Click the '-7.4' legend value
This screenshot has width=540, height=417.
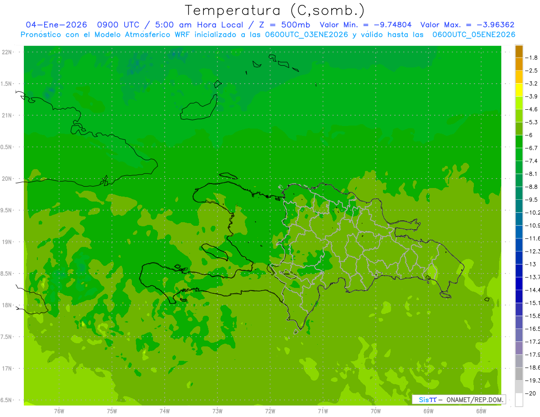click(x=531, y=161)
